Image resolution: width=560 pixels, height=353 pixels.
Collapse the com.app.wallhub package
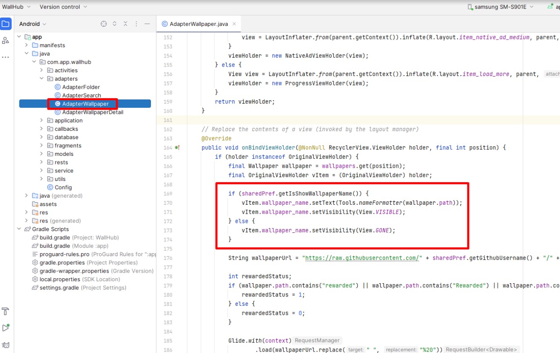tap(34, 62)
